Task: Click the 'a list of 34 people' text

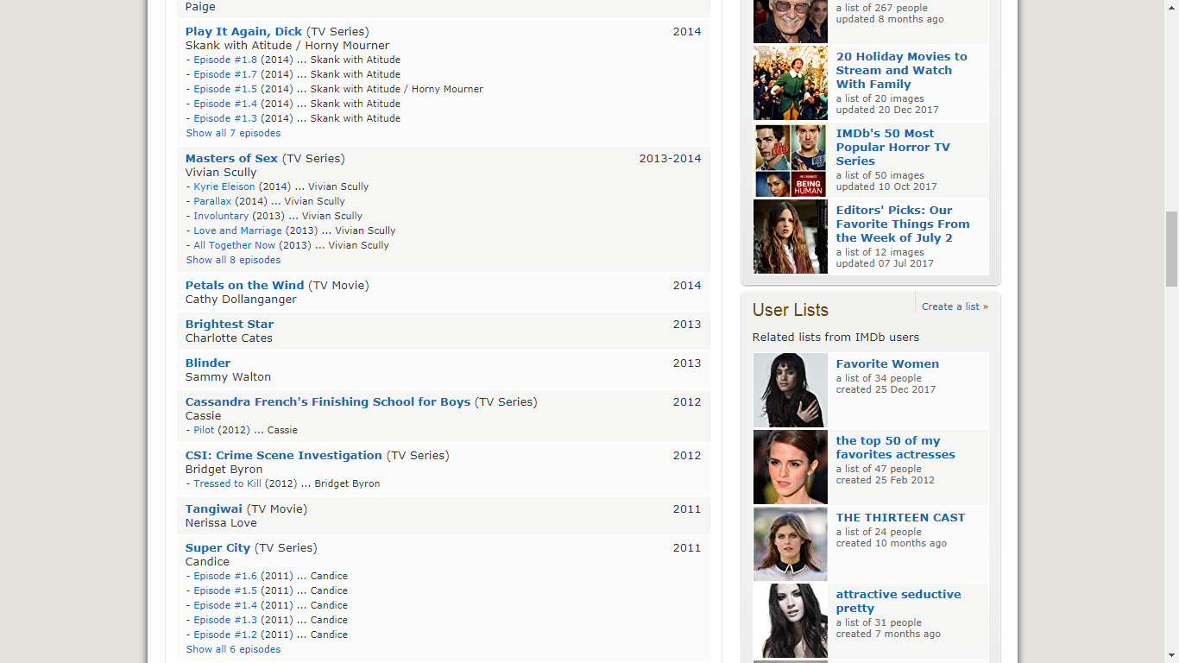Action: pyautogui.click(x=879, y=378)
